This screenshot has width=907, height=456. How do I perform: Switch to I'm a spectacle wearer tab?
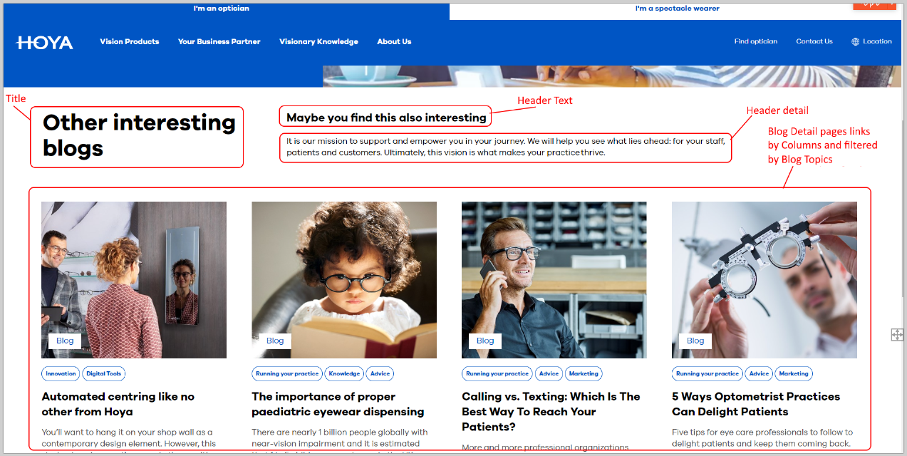pyautogui.click(x=677, y=9)
